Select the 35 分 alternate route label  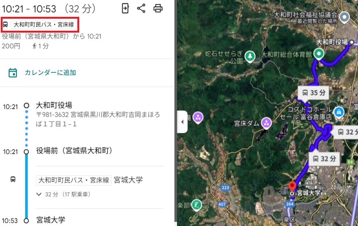(x=313, y=93)
